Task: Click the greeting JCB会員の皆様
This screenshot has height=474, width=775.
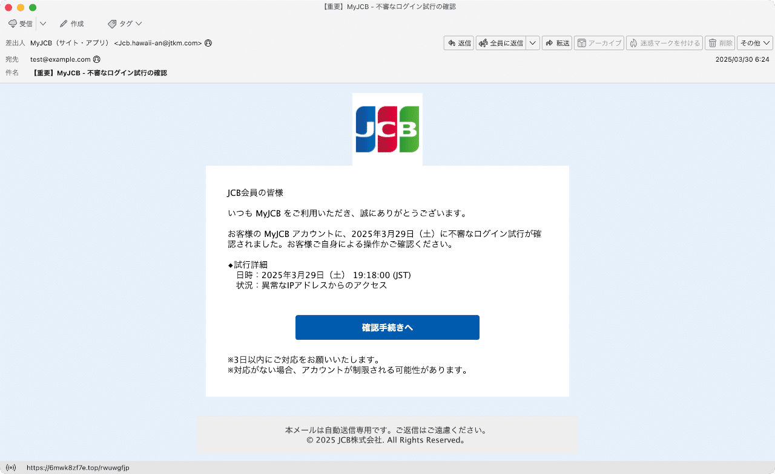Action: [x=256, y=193]
